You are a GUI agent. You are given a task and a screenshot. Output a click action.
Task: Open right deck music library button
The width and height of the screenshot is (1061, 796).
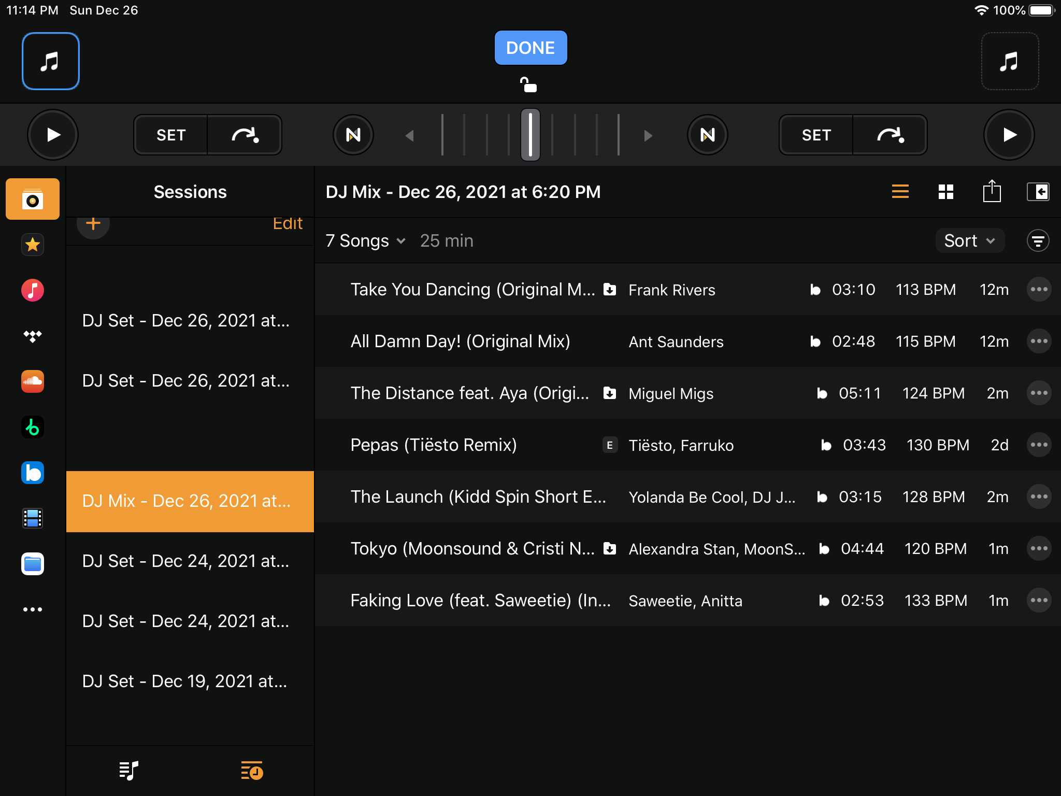point(1010,61)
